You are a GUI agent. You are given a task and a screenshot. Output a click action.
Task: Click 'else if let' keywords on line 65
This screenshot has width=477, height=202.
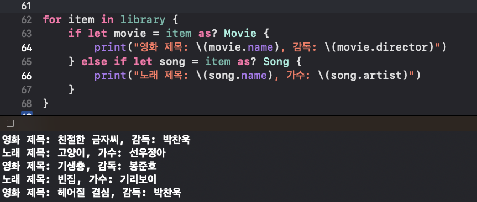point(117,62)
